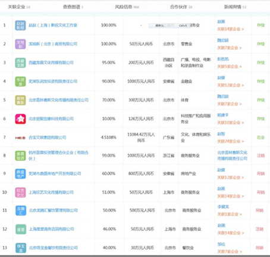Expand 关联10家企业 link in row 6
This screenshot has width=270, height=257.
pos(230,122)
